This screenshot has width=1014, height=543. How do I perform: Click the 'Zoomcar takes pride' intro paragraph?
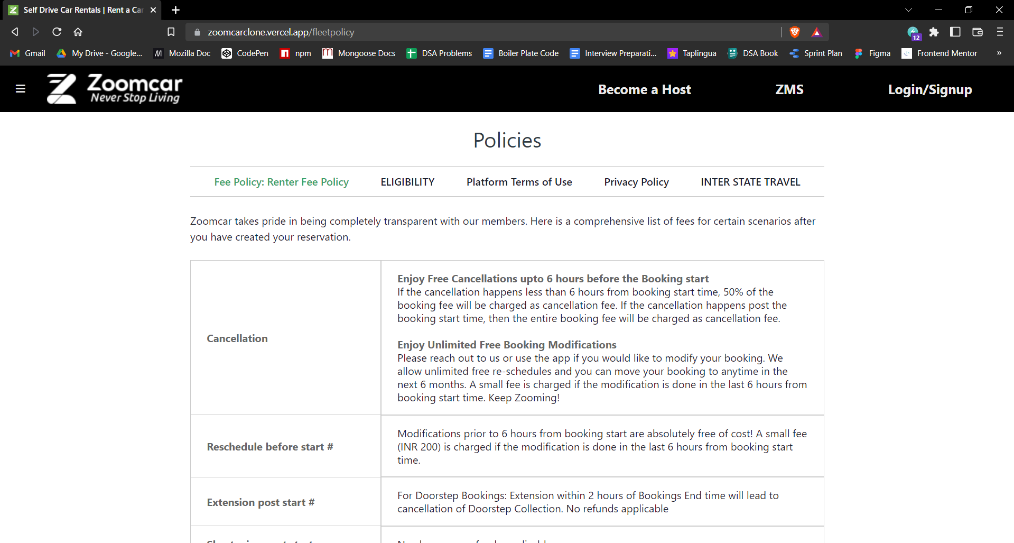coord(503,229)
